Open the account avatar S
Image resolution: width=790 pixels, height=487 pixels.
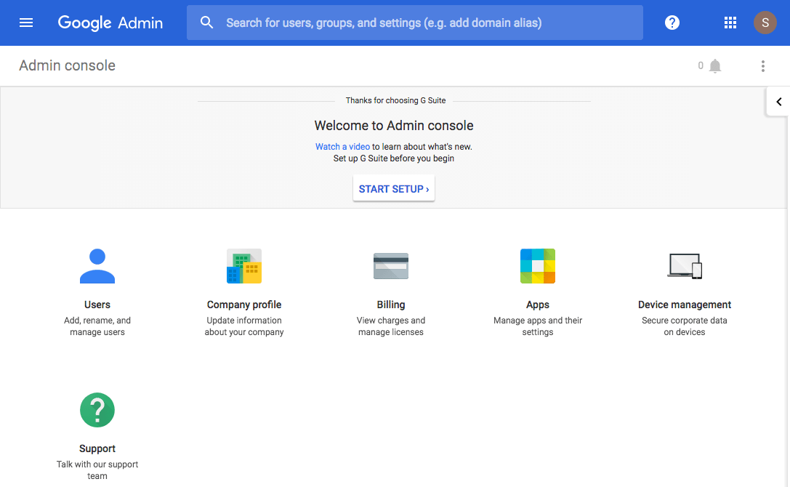765,23
